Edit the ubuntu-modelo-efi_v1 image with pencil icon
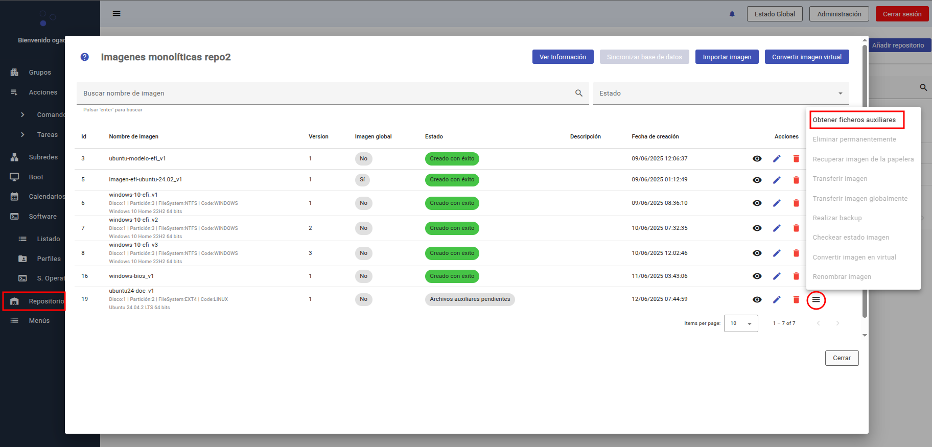 click(777, 159)
